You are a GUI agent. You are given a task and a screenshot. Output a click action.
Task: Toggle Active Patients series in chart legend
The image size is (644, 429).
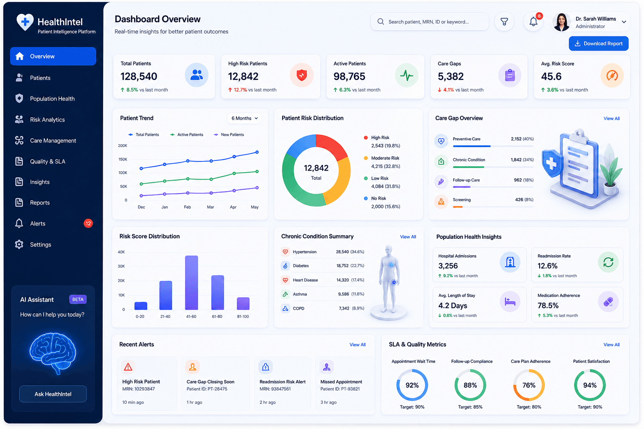click(x=187, y=134)
